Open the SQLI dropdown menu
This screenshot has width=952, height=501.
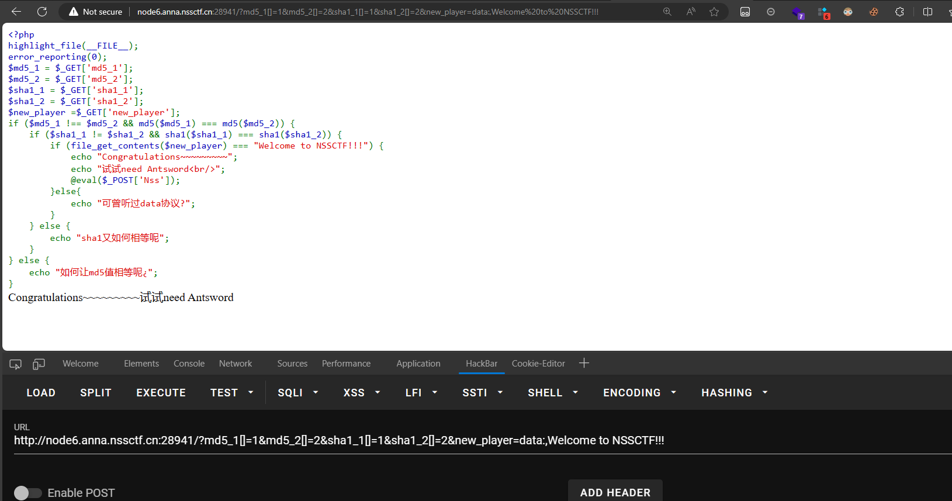pos(298,393)
